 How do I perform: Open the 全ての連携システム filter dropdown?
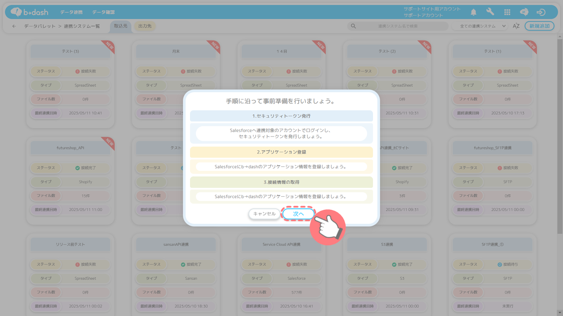click(x=480, y=26)
